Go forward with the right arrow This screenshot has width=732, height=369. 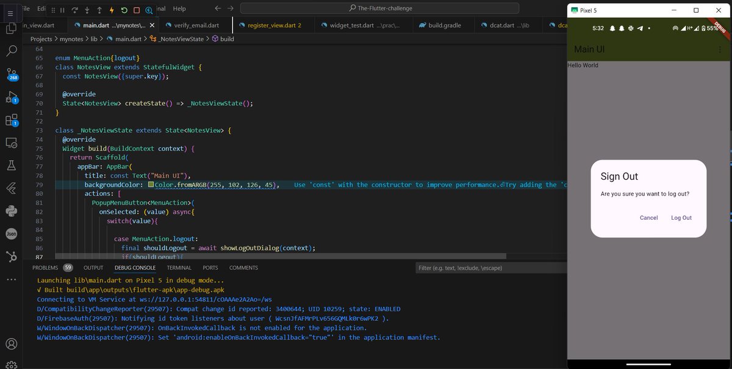(230, 9)
